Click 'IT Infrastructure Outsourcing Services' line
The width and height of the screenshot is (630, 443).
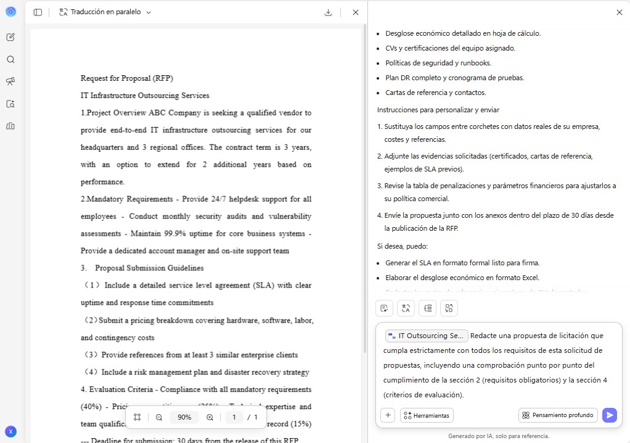pyautogui.click(x=145, y=96)
